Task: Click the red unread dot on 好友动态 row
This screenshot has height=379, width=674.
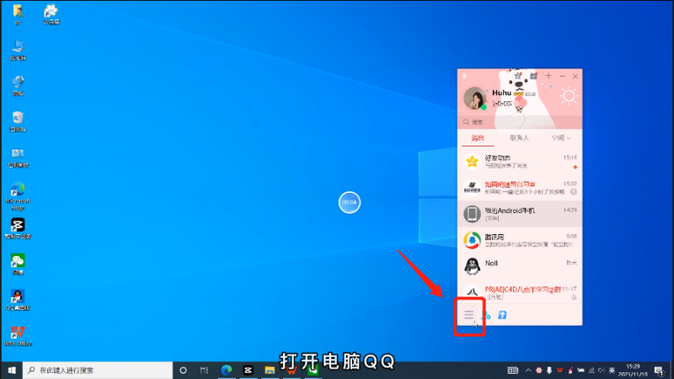Action: (575, 167)
